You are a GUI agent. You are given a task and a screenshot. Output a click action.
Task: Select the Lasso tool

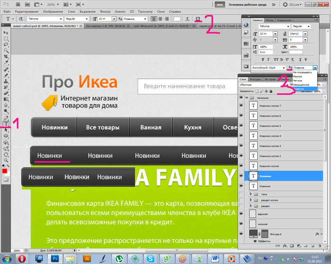[6, 45]
